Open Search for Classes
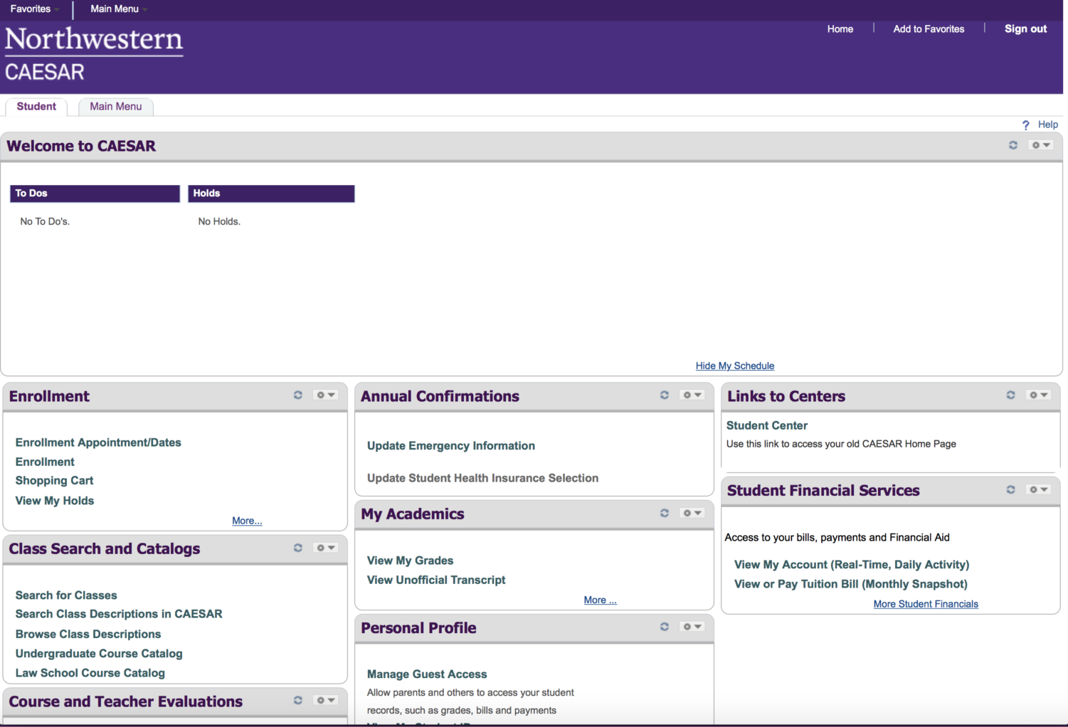The image size is (1068, 727). pos(66,595)
